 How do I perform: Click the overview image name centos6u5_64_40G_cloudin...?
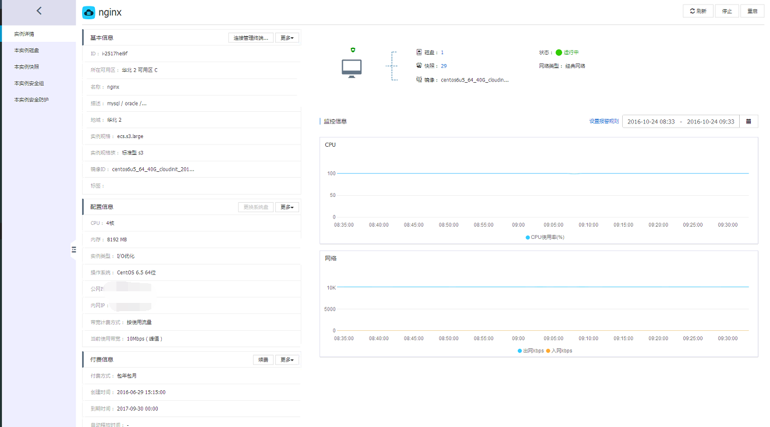(x=475, y=80)
